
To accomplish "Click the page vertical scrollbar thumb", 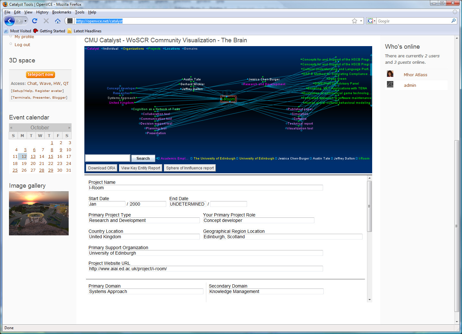I will (457, 226).
